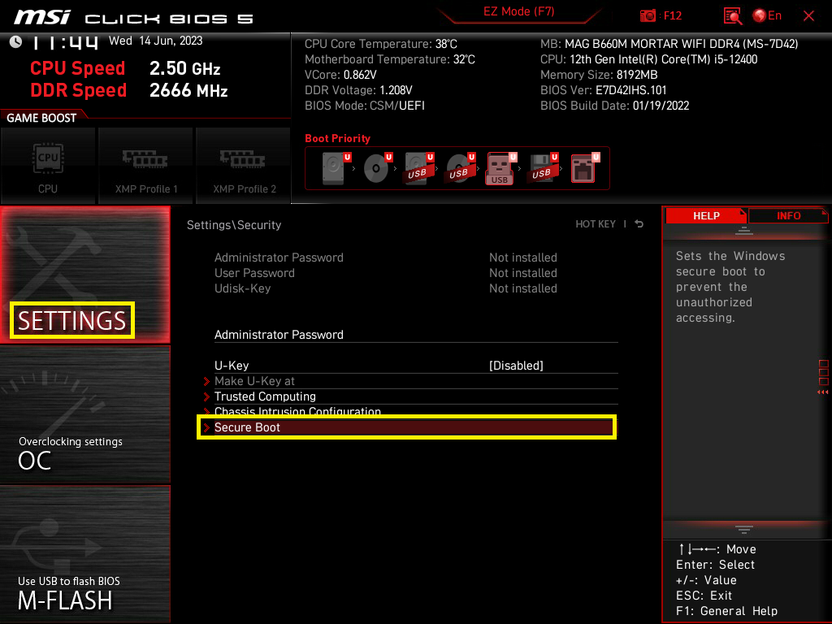Select the first hard disk boot device icon

pos(336,168)
